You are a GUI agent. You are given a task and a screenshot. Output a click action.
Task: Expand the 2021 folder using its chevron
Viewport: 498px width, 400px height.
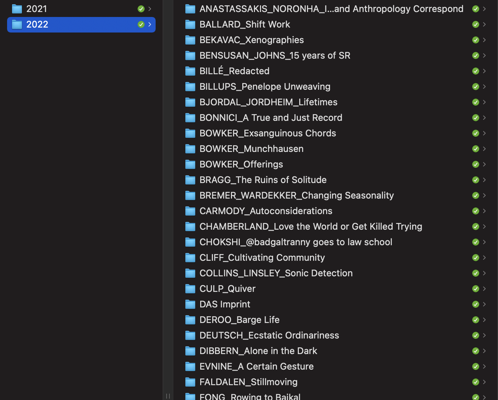click(x=150, y=8)
